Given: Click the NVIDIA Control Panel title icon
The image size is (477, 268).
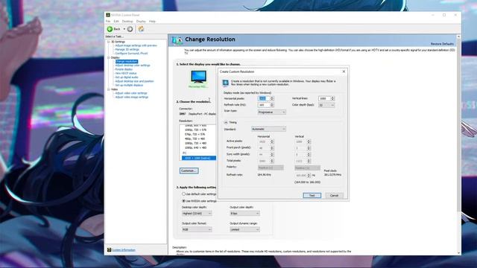Looking at the screenshot, I should pos(108,15).
